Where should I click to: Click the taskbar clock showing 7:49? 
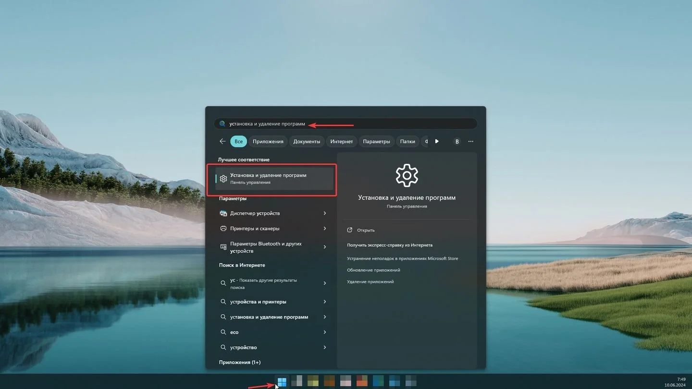coord(681,379)
